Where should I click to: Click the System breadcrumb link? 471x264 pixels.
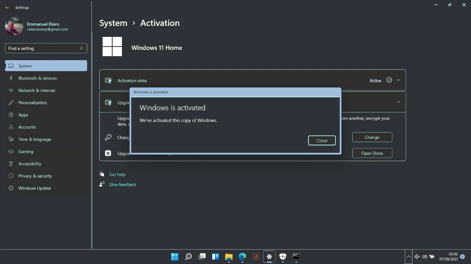tap(113, 23)
